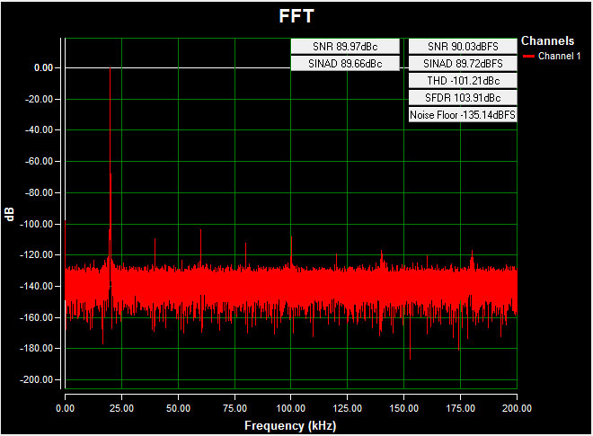Click the Channels legend heading
593x436 pixels.
click(x=548, y=40)
